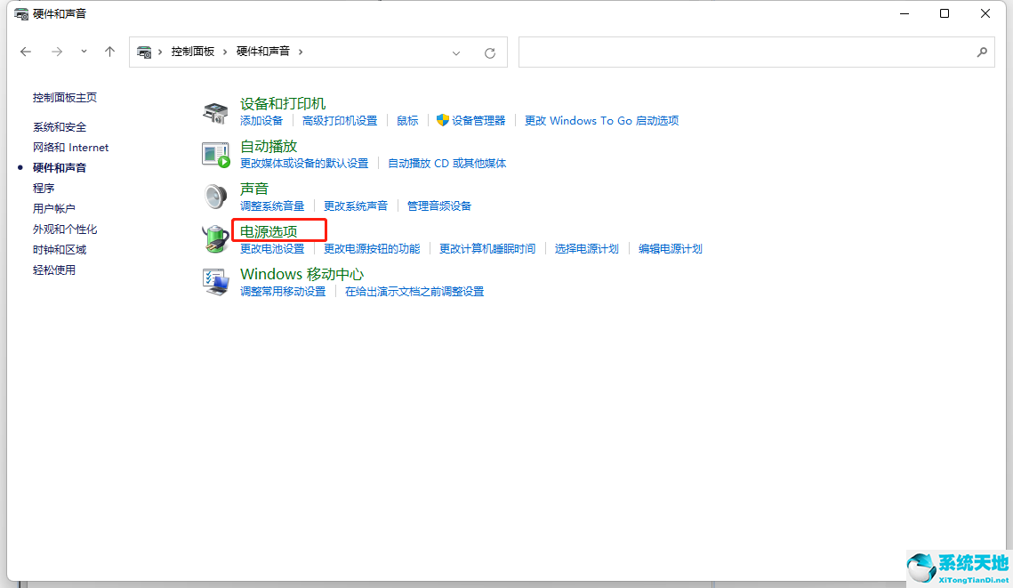
Task: Click 更改计算机睡眠时间 link
Action: click(x=486, y=248)
